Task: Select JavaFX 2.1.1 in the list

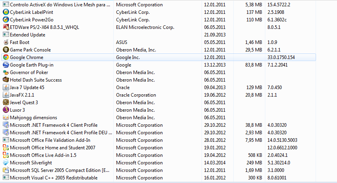Action: [22, 95]
